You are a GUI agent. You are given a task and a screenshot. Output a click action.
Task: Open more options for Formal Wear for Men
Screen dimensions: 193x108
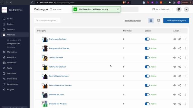coord(186,76)
